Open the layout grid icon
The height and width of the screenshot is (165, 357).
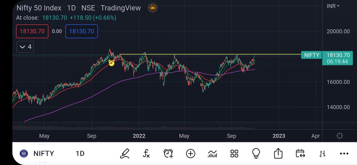coord(234,153)
